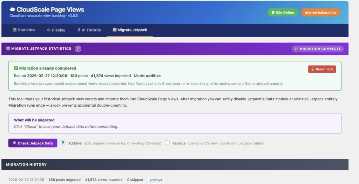Click the Migration Complete badge
This screenshot has width=359, height=184.
[x=318, y=49]
